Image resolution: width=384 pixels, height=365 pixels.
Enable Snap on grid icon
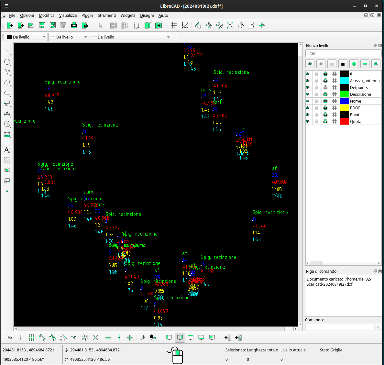(x=31, y=337)
